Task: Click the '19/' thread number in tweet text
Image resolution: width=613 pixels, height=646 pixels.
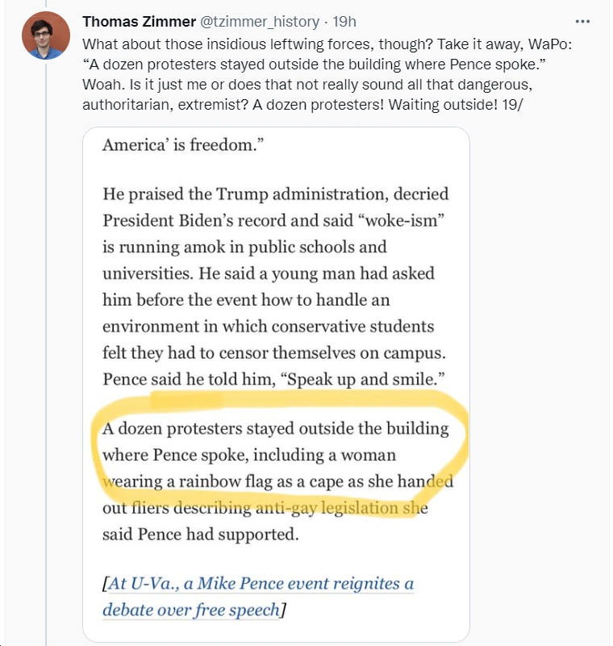Action: pos(512,104)
